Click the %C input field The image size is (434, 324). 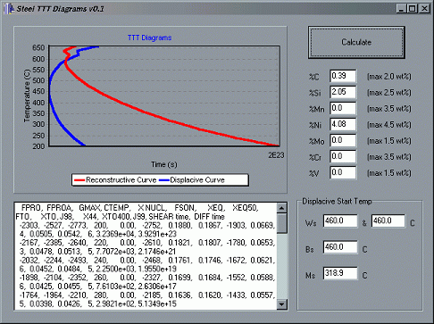[x=343, y=76]
